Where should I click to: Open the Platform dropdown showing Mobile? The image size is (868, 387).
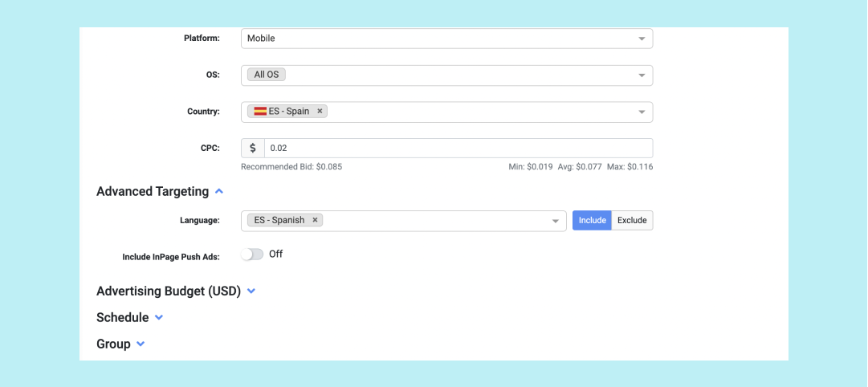446,39
